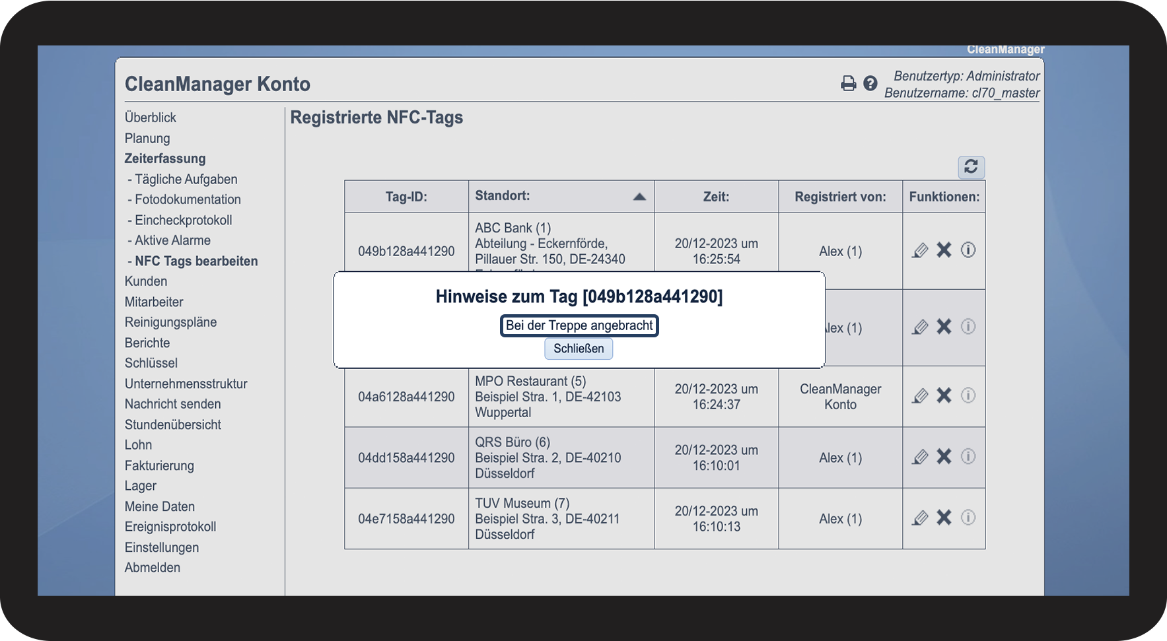Viewport: 1167px width, 641px height.
Task: Select tag ID cell 049b128a441290
Action: (x=406, y=251)
